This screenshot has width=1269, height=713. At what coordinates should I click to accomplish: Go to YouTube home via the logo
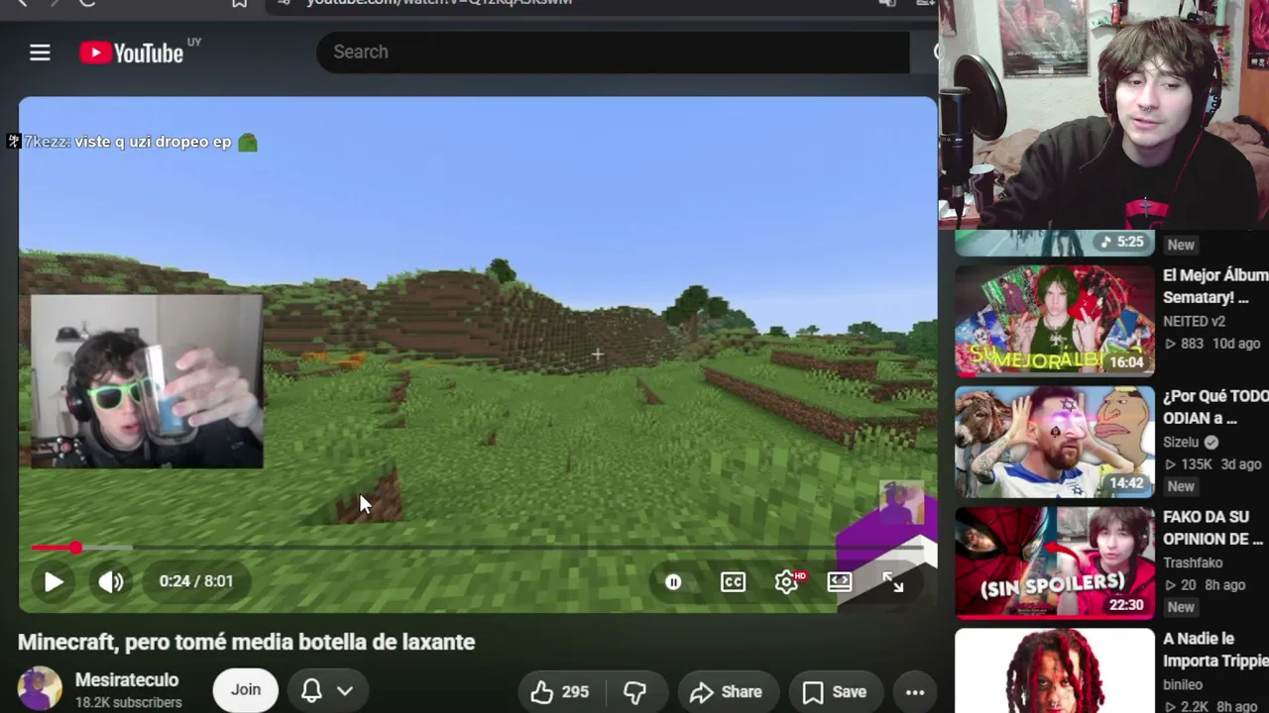(x=132, y=52)
